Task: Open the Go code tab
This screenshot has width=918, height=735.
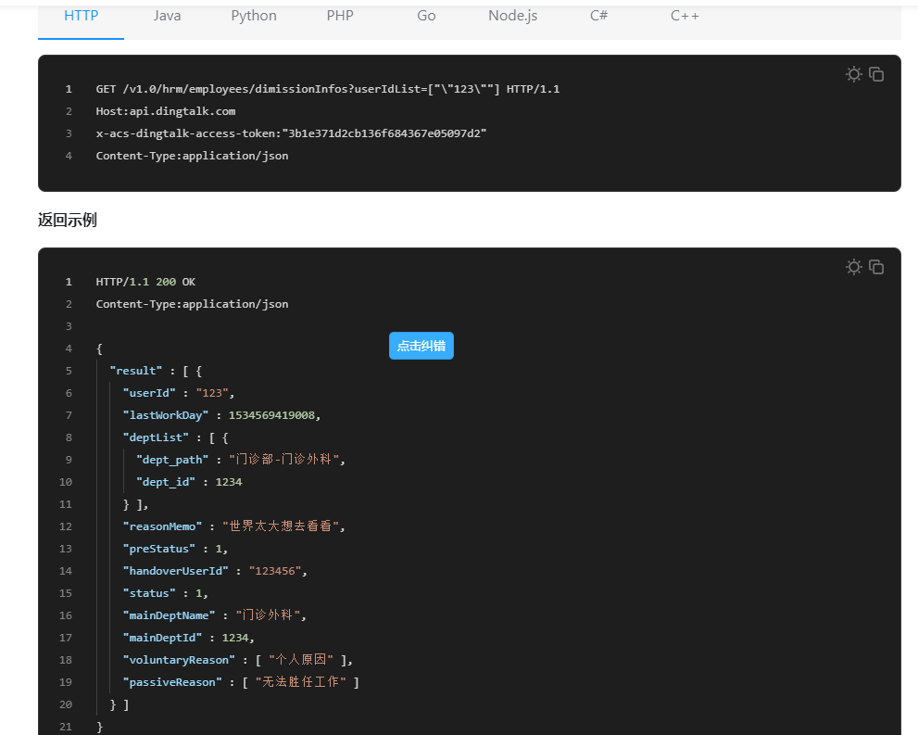Action: click(426, 16)
